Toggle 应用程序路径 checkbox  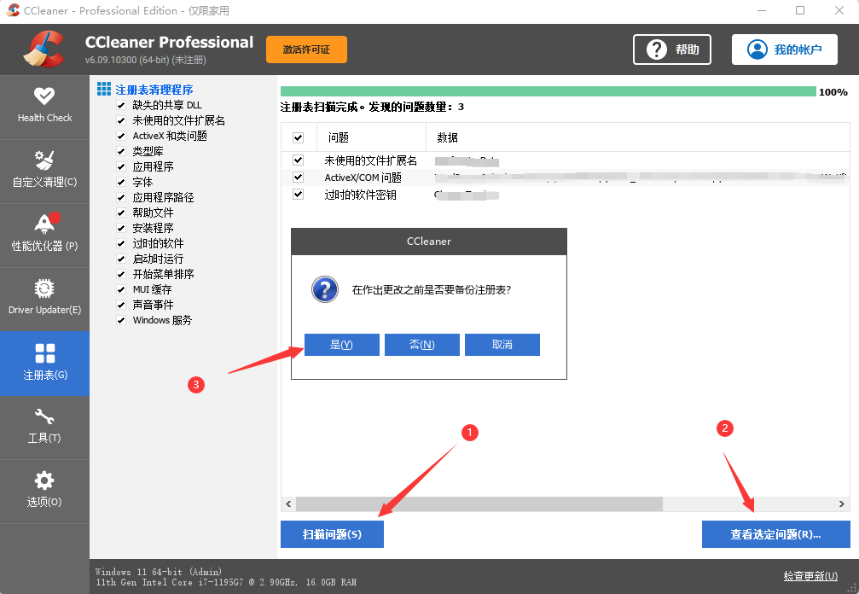121,197
